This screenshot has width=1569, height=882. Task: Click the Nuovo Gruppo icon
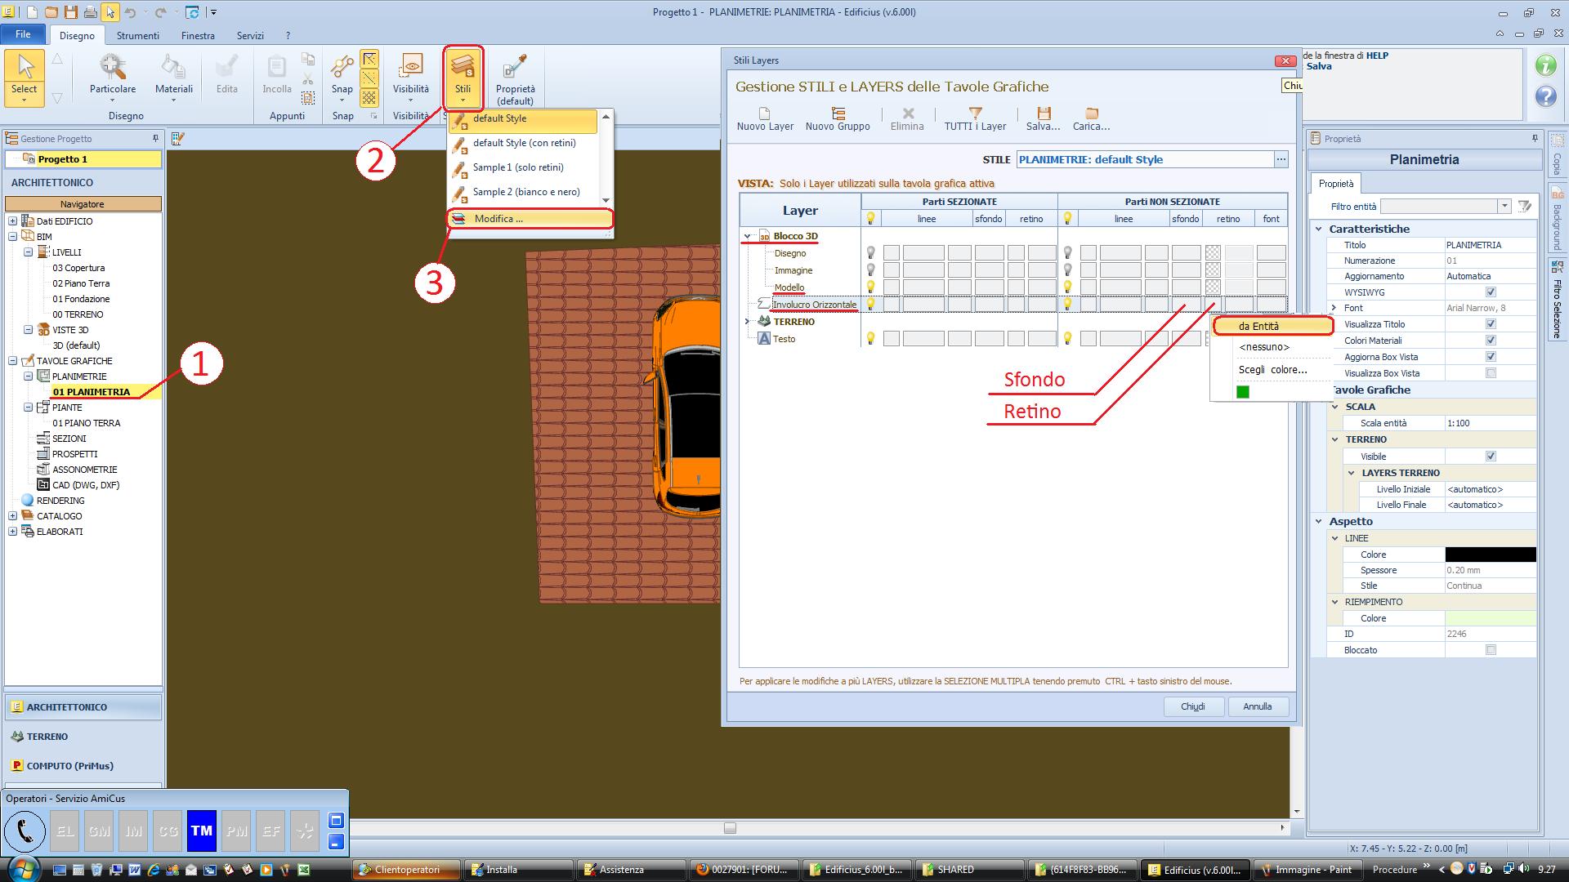(838, 114)
